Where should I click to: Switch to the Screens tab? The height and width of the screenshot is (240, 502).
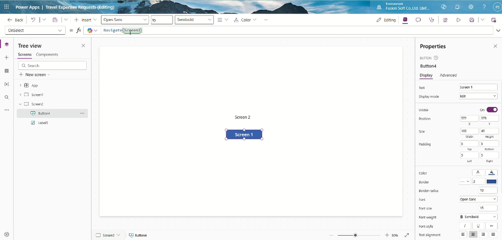point(25,55)
